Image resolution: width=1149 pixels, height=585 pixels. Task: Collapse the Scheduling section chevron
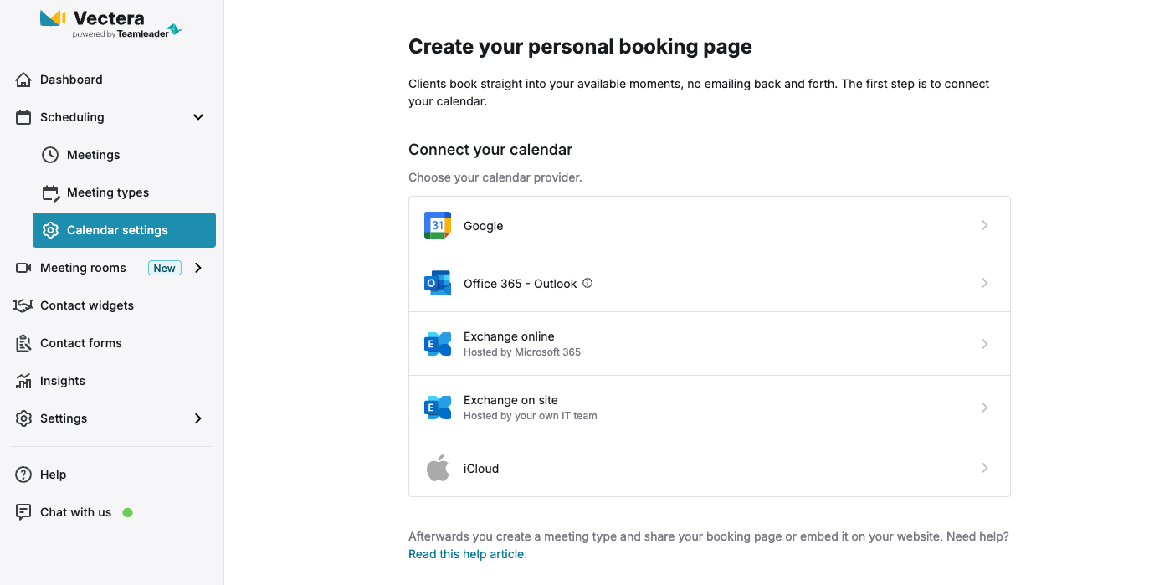198,117
